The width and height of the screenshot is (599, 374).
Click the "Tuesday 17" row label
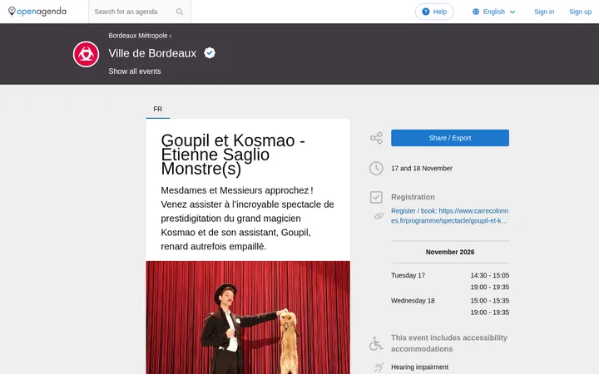tap(408, 275)
